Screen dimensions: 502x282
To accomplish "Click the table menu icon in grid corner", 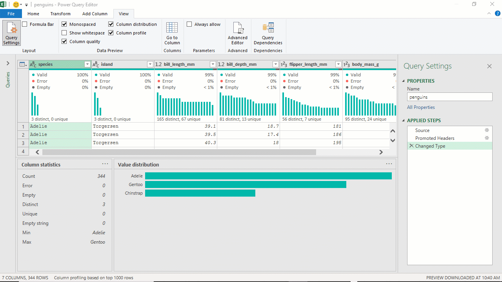I will coord(23,64).
